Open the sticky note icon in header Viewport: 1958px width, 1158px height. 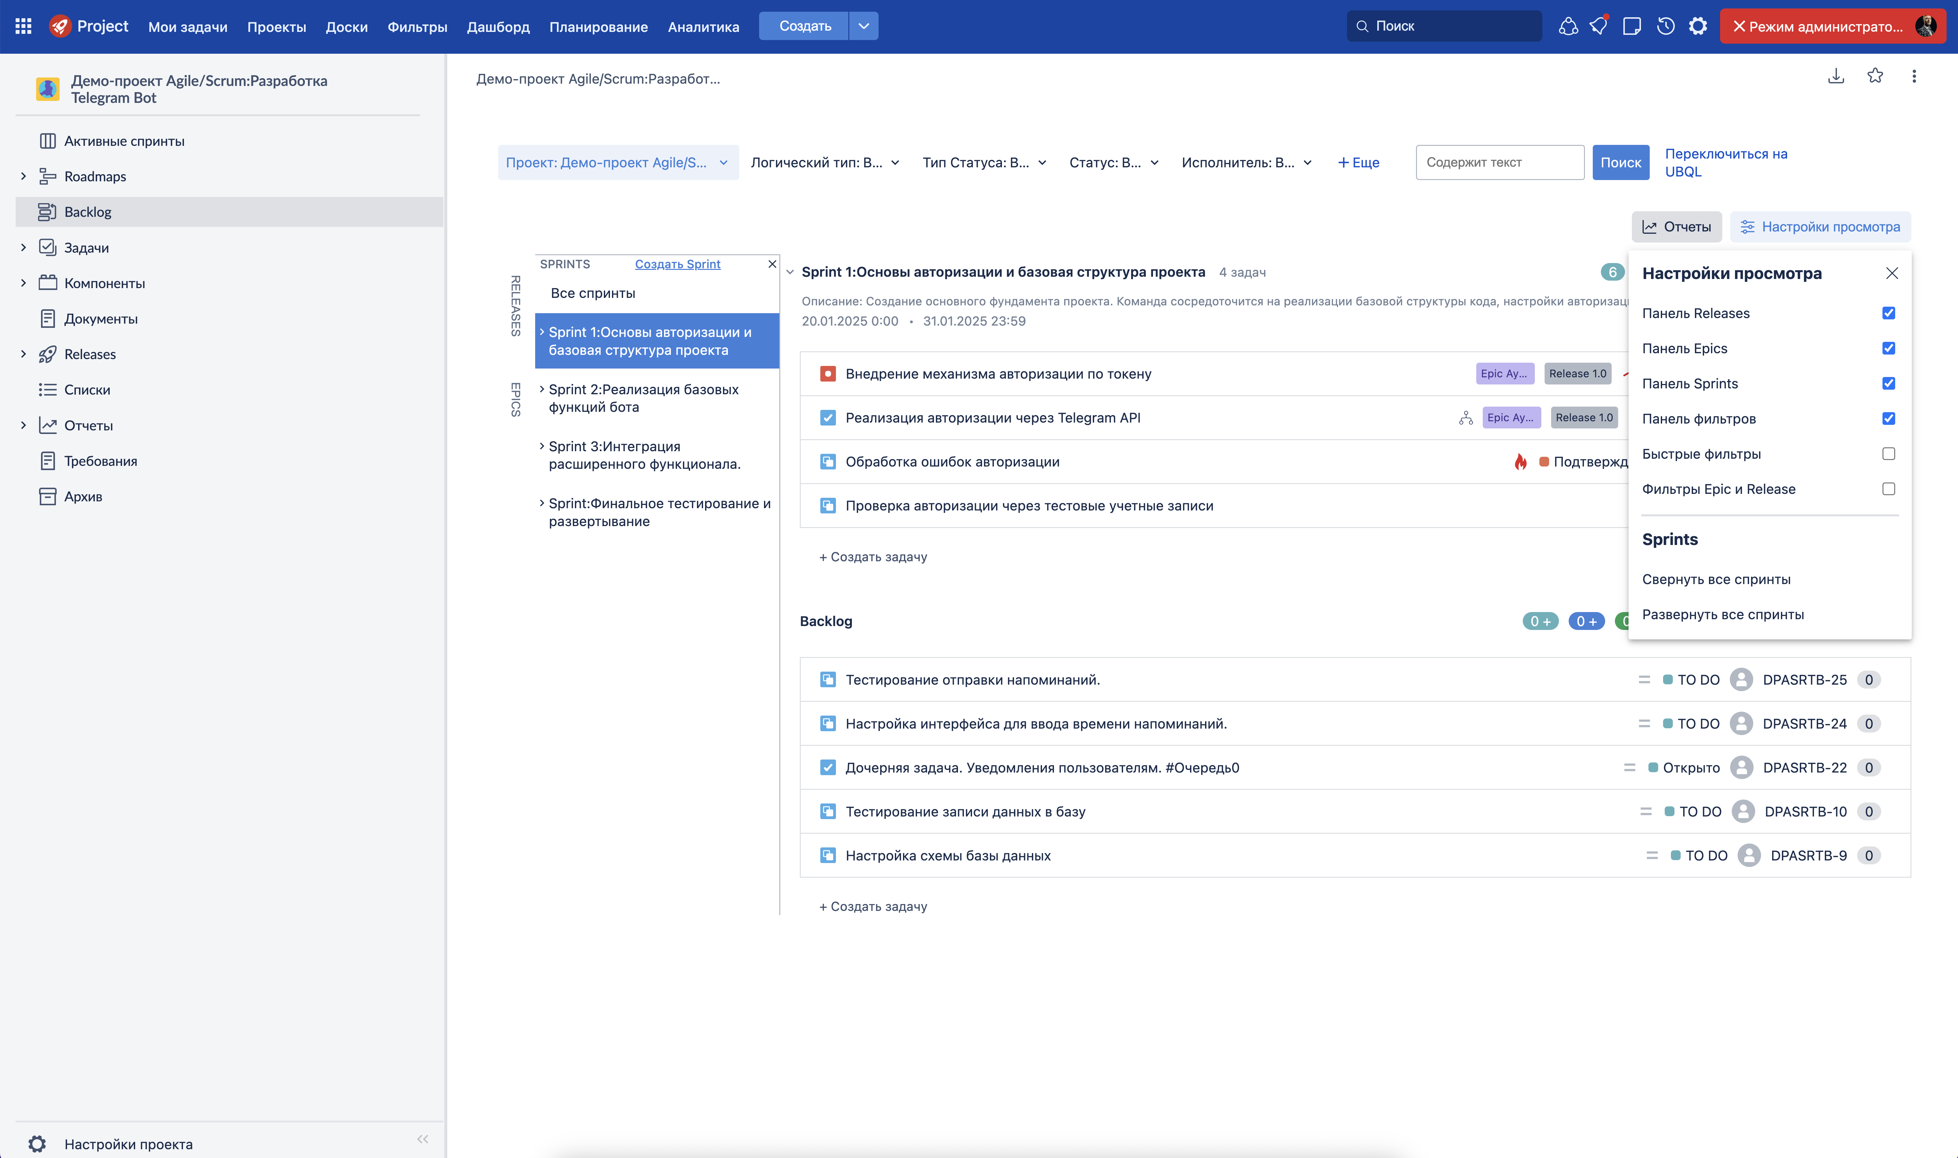[1631, 26]
